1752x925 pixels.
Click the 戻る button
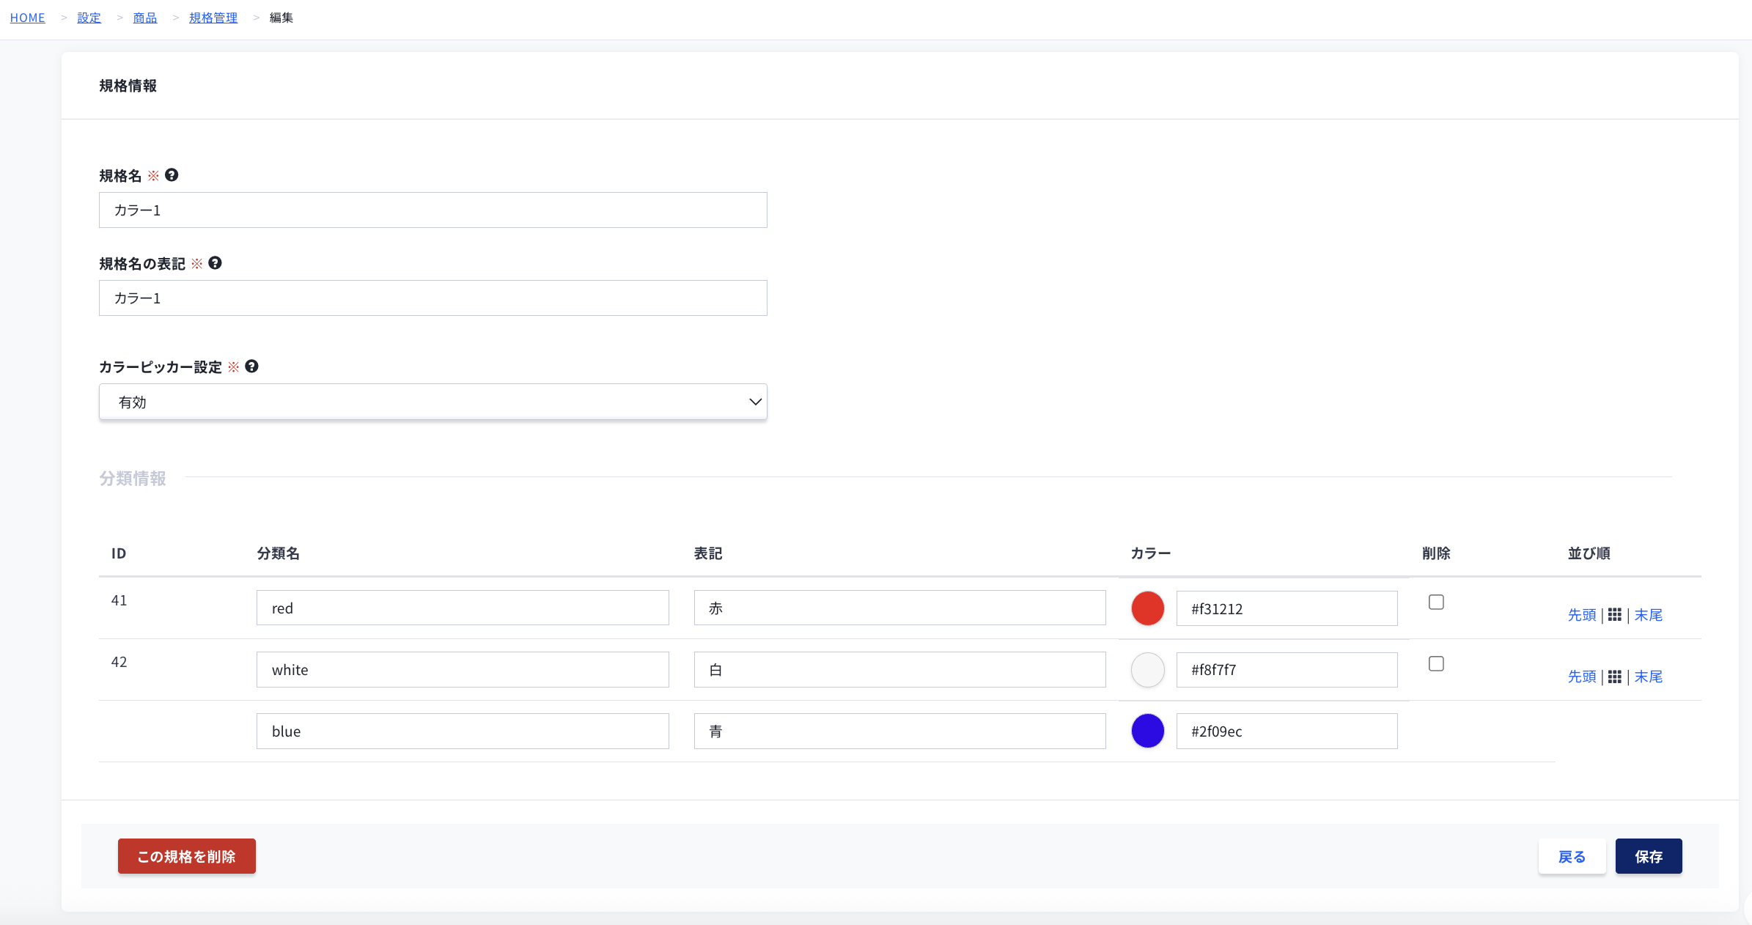pos(1572,856)
